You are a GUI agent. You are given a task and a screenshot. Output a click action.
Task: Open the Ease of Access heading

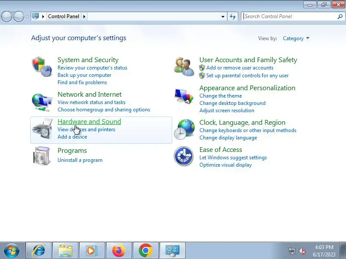[x=221, y=150]
